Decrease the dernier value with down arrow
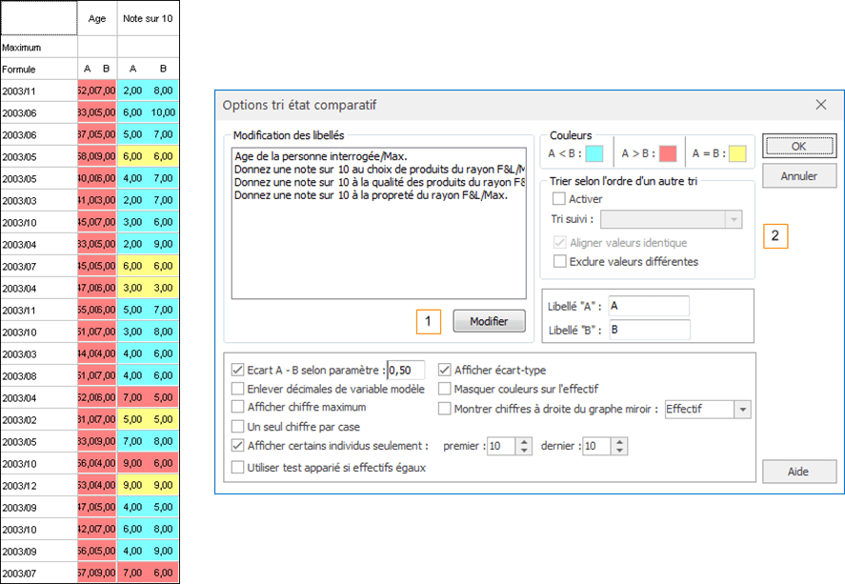The width and height of the screenshot is (845, 584). point(619,451)
